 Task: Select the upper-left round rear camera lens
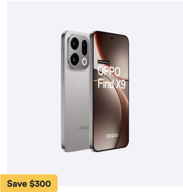pyautogui.click(x=74, y=44)
